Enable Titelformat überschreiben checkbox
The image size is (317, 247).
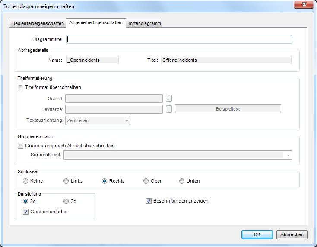tap(21, 87)
